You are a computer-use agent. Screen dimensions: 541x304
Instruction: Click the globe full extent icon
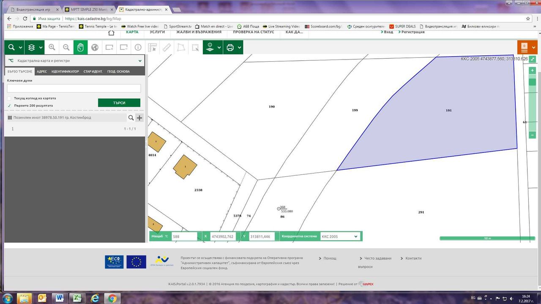pyautogui.click(x=95, y=47)
